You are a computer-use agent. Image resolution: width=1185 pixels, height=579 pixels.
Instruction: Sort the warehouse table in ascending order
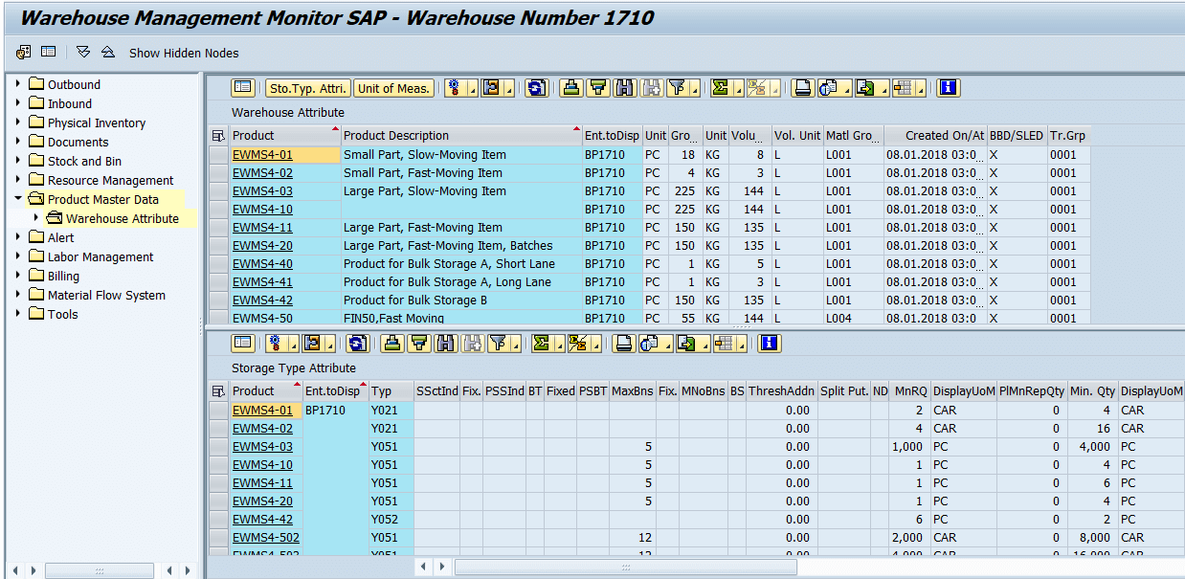tap(571, 87)
